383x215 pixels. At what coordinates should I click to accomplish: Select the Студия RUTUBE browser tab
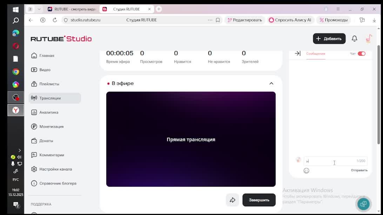point(126,9)
